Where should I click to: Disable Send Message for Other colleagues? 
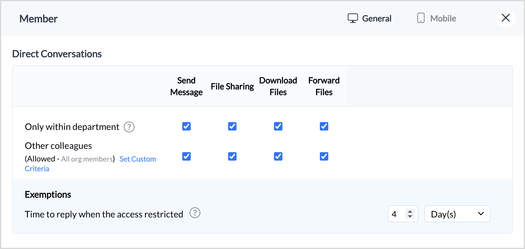pos(186,156)
